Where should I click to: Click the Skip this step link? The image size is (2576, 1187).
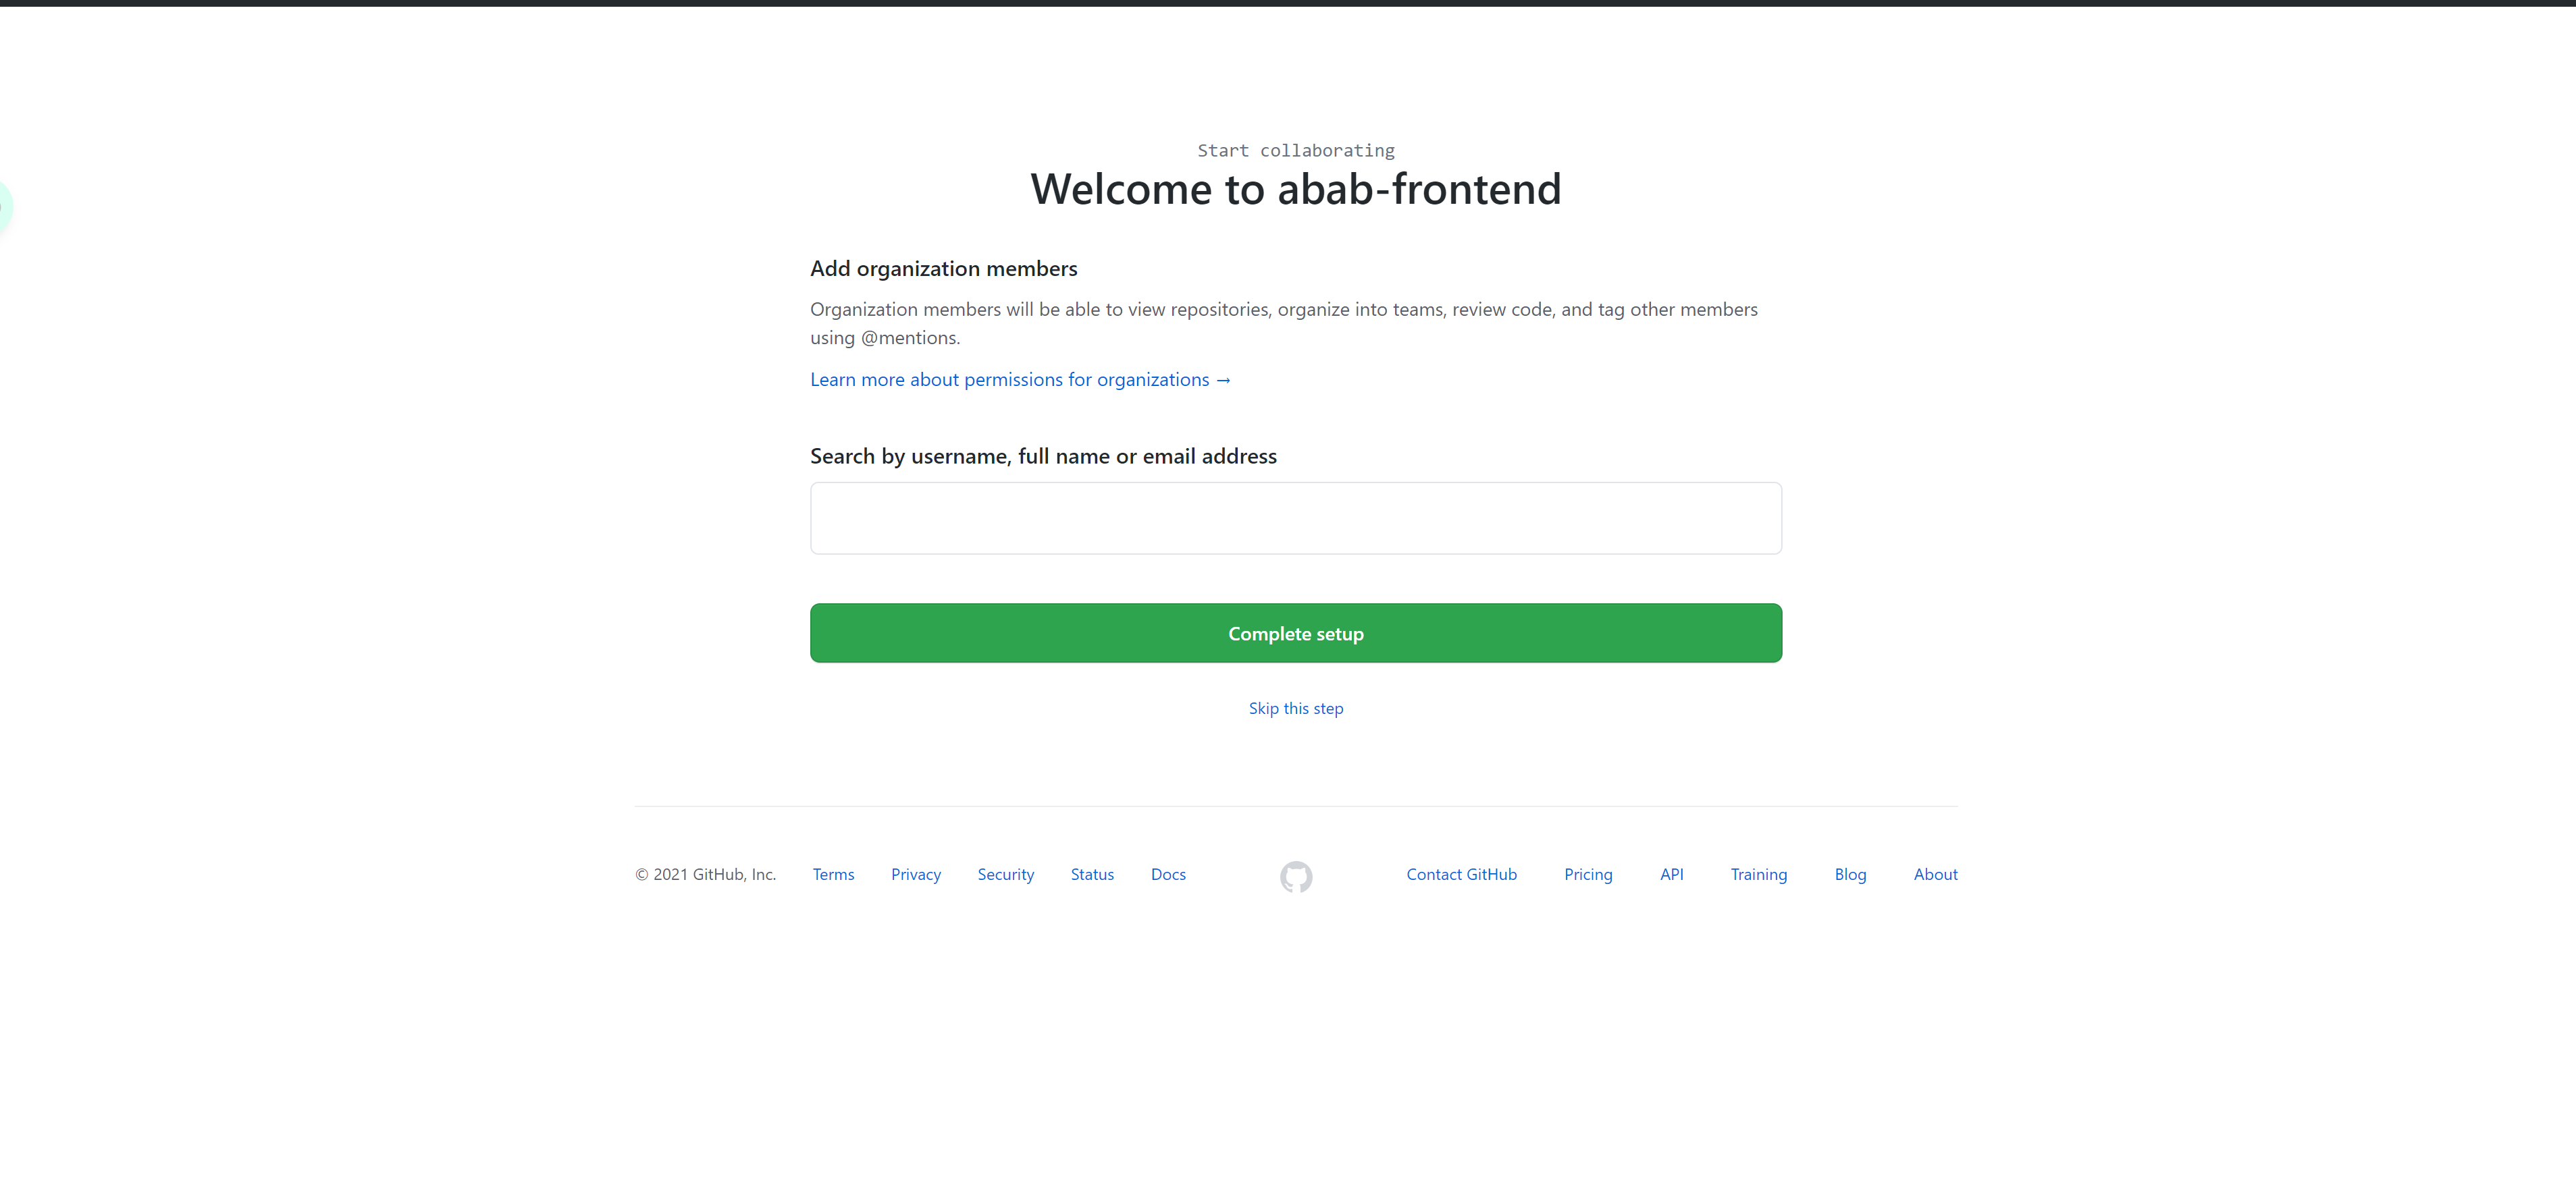tap(1295, 709)
